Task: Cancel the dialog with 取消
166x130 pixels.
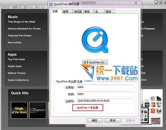Action: click(113, 120)
